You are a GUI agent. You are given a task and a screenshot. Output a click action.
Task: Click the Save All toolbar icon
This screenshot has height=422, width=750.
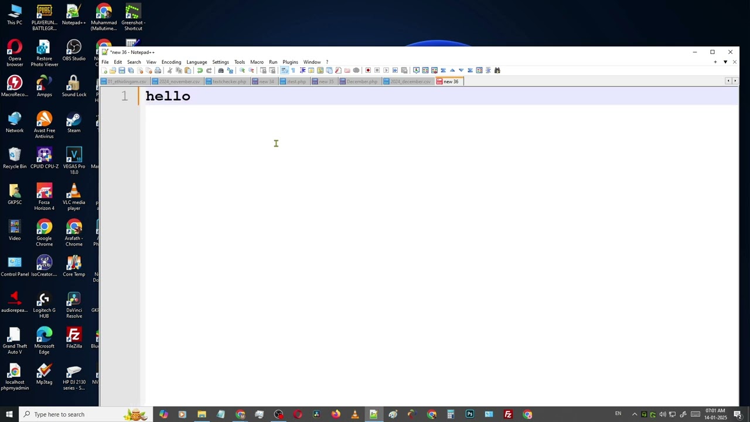point(131,70)
